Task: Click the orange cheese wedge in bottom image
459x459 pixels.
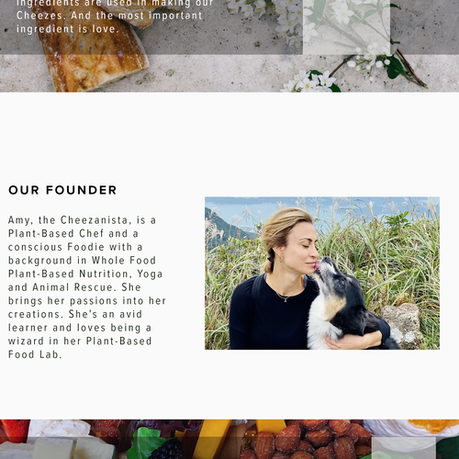Action: pos(209,438)
